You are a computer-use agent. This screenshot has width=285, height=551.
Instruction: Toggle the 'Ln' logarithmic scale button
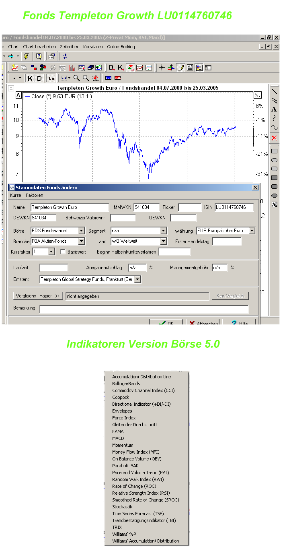pyautogui.click(x=51, y=78)
